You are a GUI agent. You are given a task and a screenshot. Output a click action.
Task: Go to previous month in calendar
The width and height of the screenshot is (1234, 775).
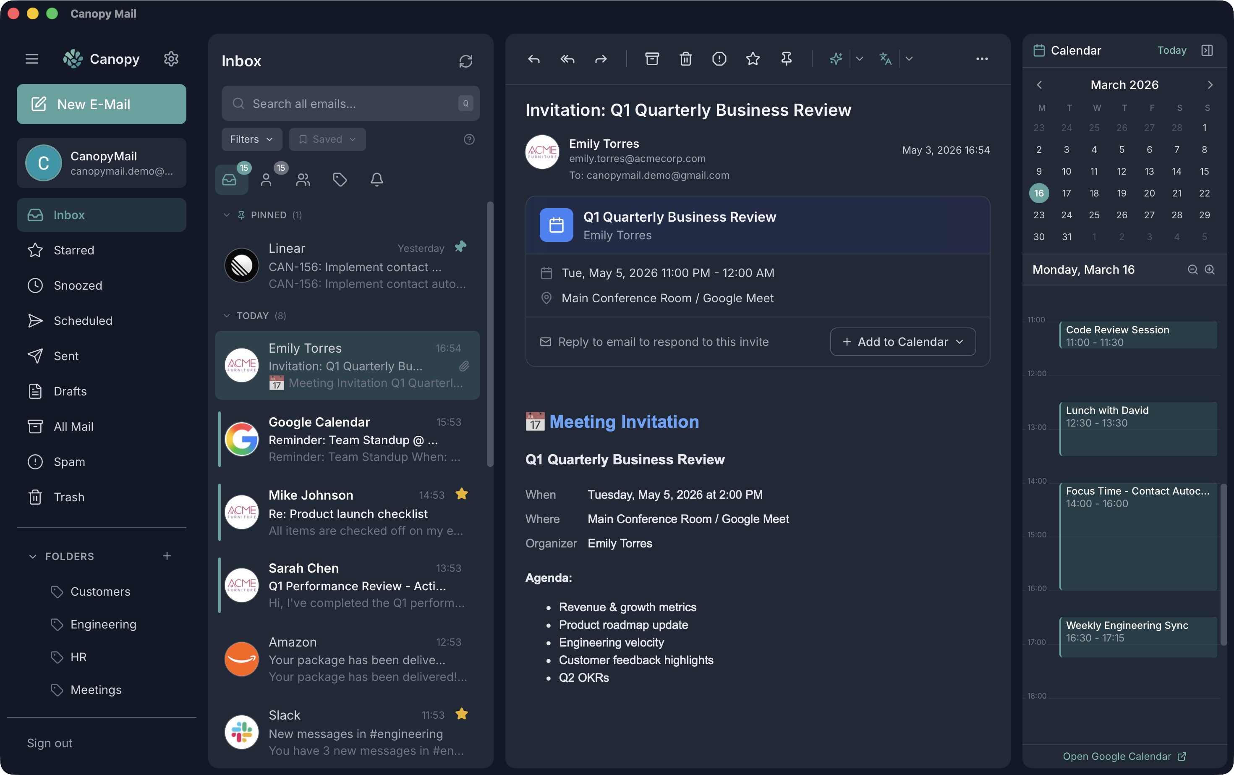1039,85
